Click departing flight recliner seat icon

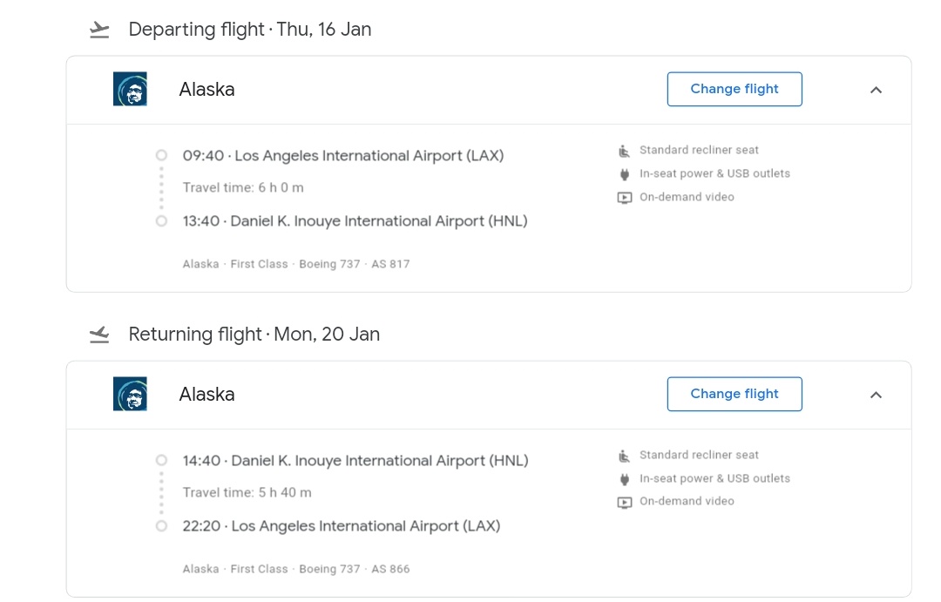tap(624, 151)
